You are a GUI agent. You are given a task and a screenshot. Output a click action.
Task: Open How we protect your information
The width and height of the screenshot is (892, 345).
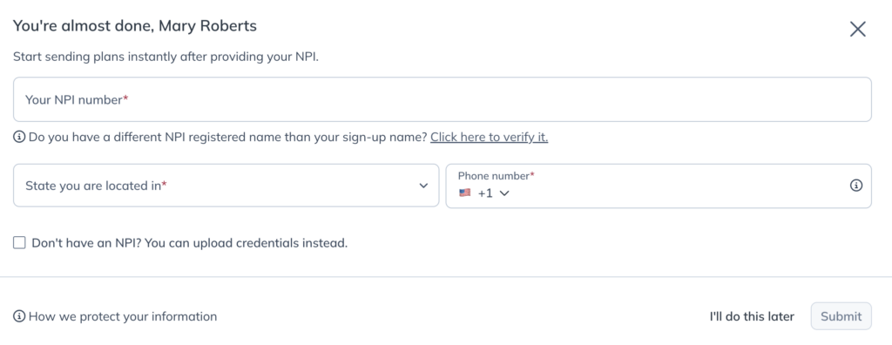122,316
